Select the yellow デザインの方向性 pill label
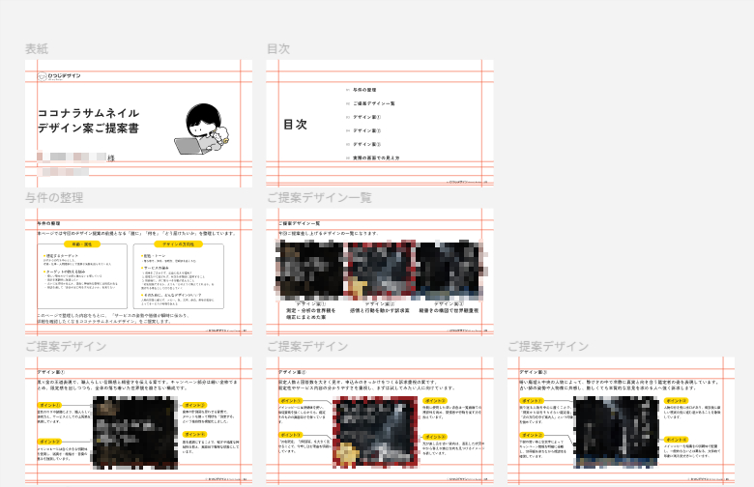Screen dimensions: 754x487 click(179, 244)
